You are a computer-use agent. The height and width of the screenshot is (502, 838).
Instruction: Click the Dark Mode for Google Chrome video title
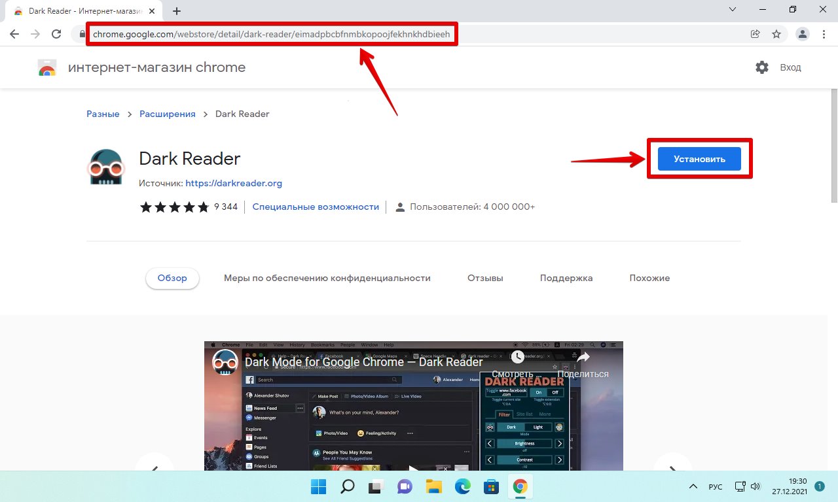[364, 361]
